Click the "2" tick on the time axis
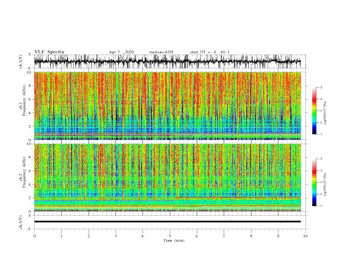 click(x=89, y=236)
